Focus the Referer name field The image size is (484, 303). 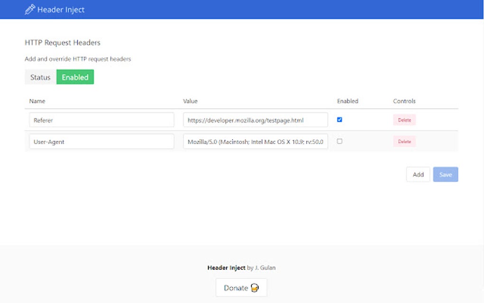tap(102, 120)
